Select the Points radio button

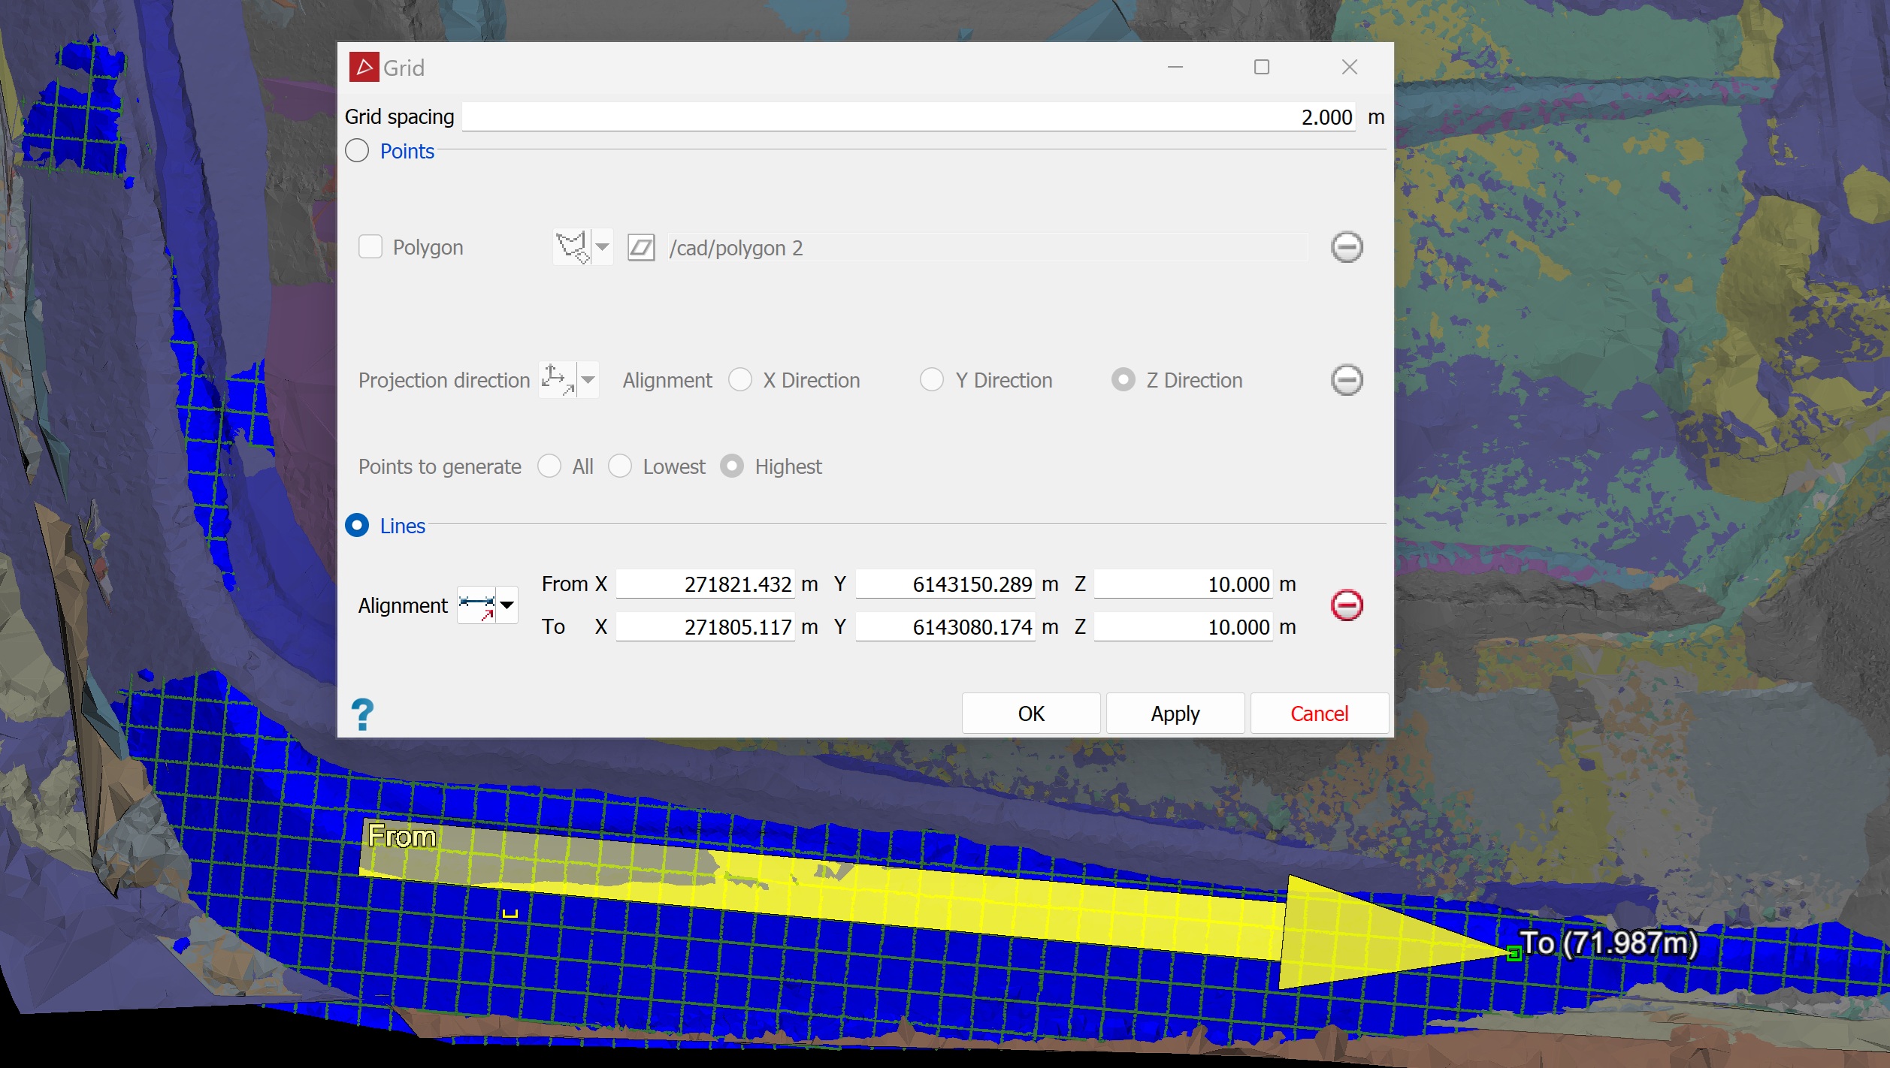click(x=357, y=151)
